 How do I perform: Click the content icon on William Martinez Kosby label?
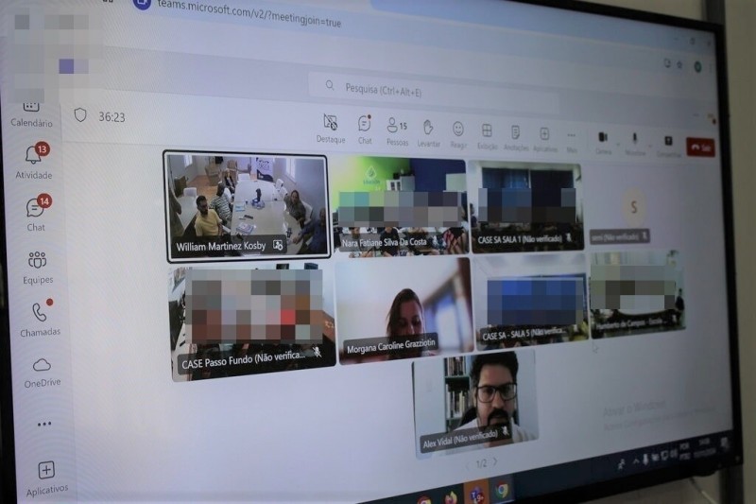(x=278, y=245)
